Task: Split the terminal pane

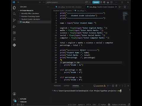Action: pyautogui.click(x=113, y=86)
